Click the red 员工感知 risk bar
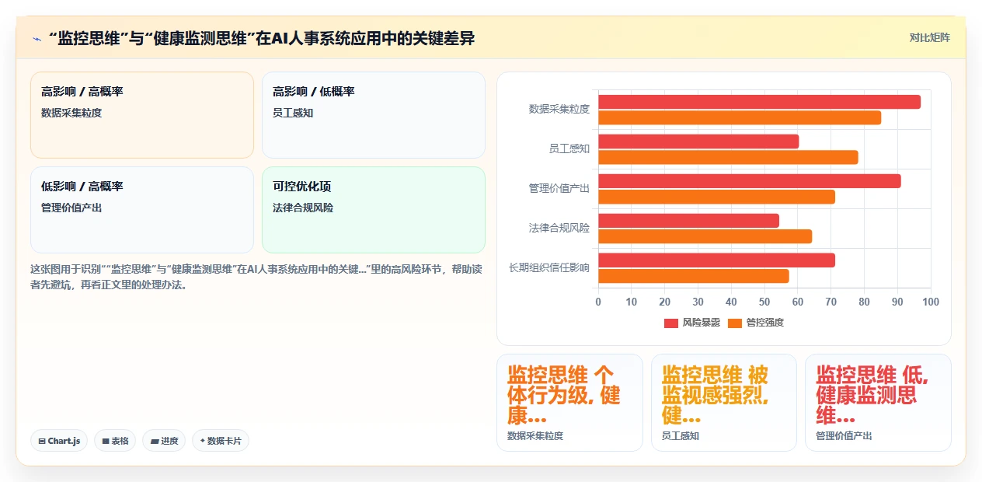982x482 pixels. tap(698, 141)
